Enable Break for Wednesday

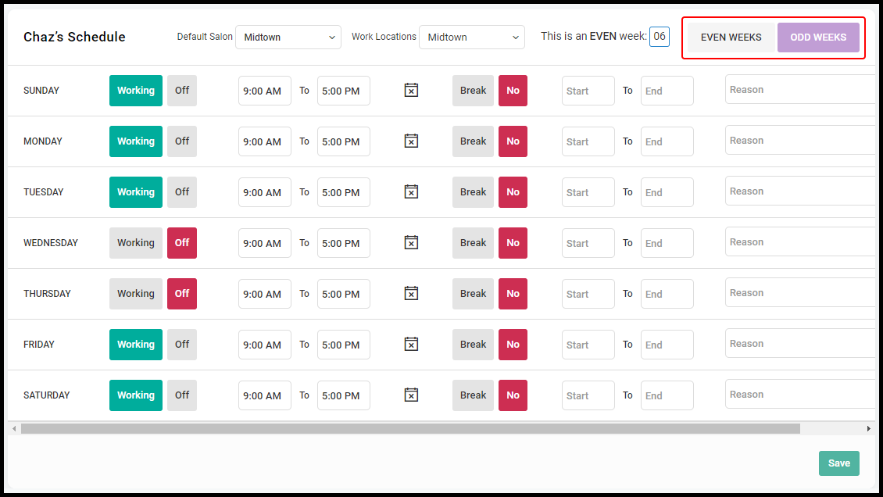[x=473, y=242]
